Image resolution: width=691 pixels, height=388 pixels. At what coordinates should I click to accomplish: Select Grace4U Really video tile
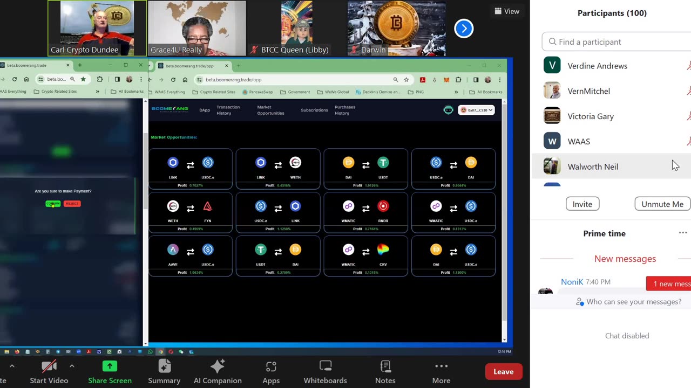[197, 28]
